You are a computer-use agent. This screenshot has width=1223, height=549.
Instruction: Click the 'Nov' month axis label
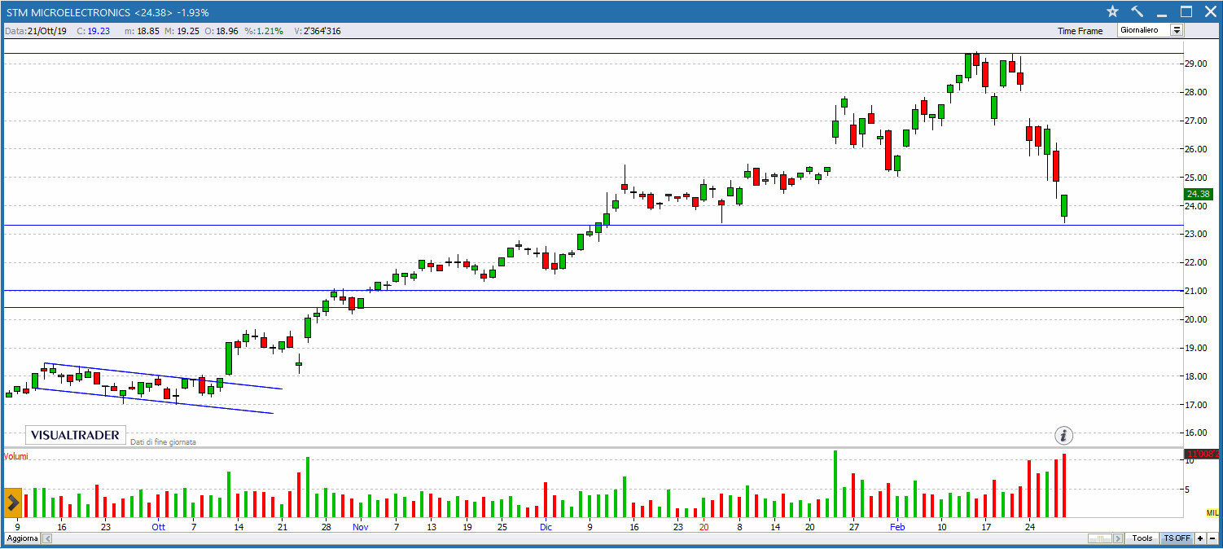(x=361, y=527)
